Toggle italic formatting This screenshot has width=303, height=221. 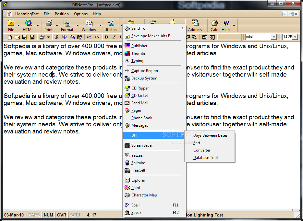click(x=114, y=37)
